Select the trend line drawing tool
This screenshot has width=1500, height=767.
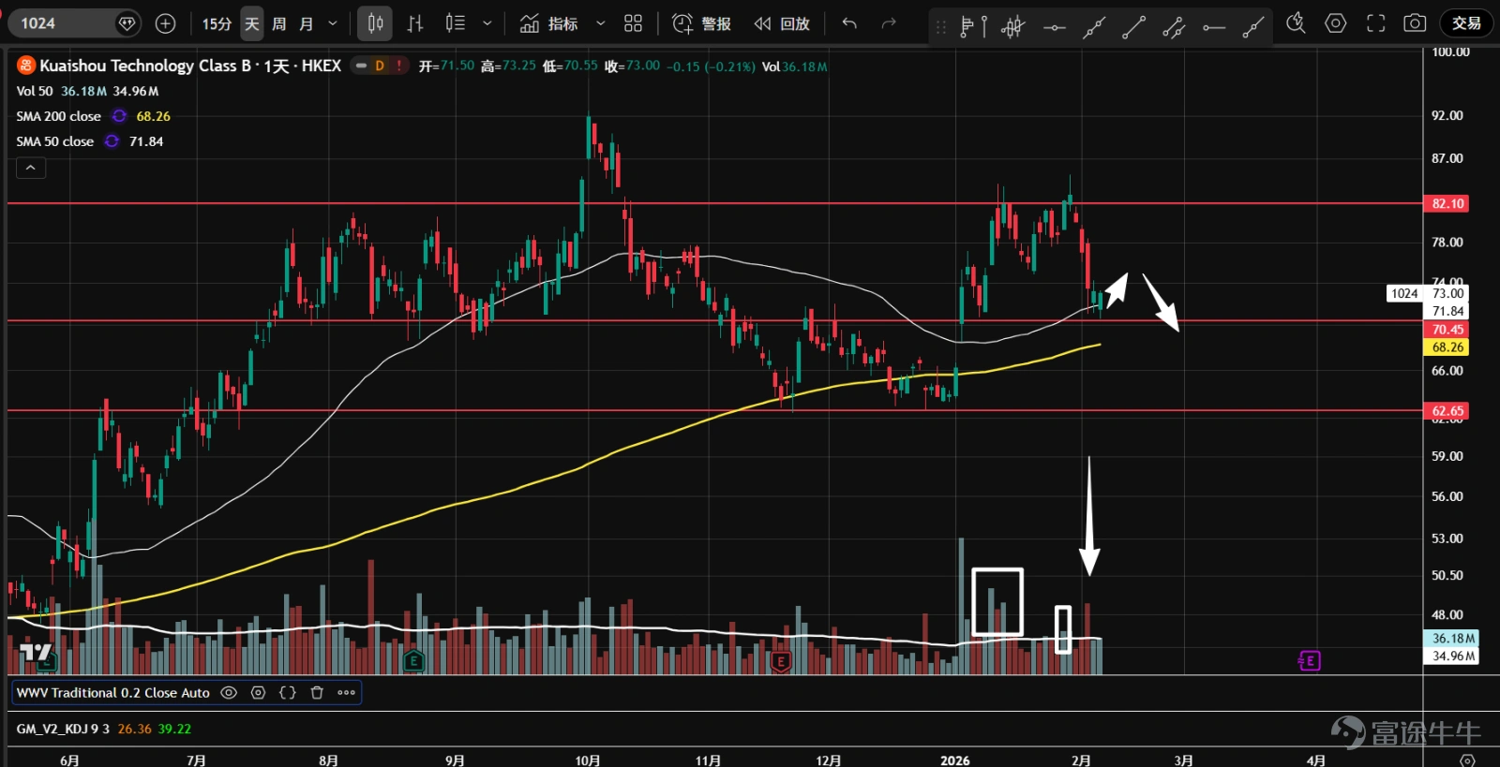tap(1133, 26)
